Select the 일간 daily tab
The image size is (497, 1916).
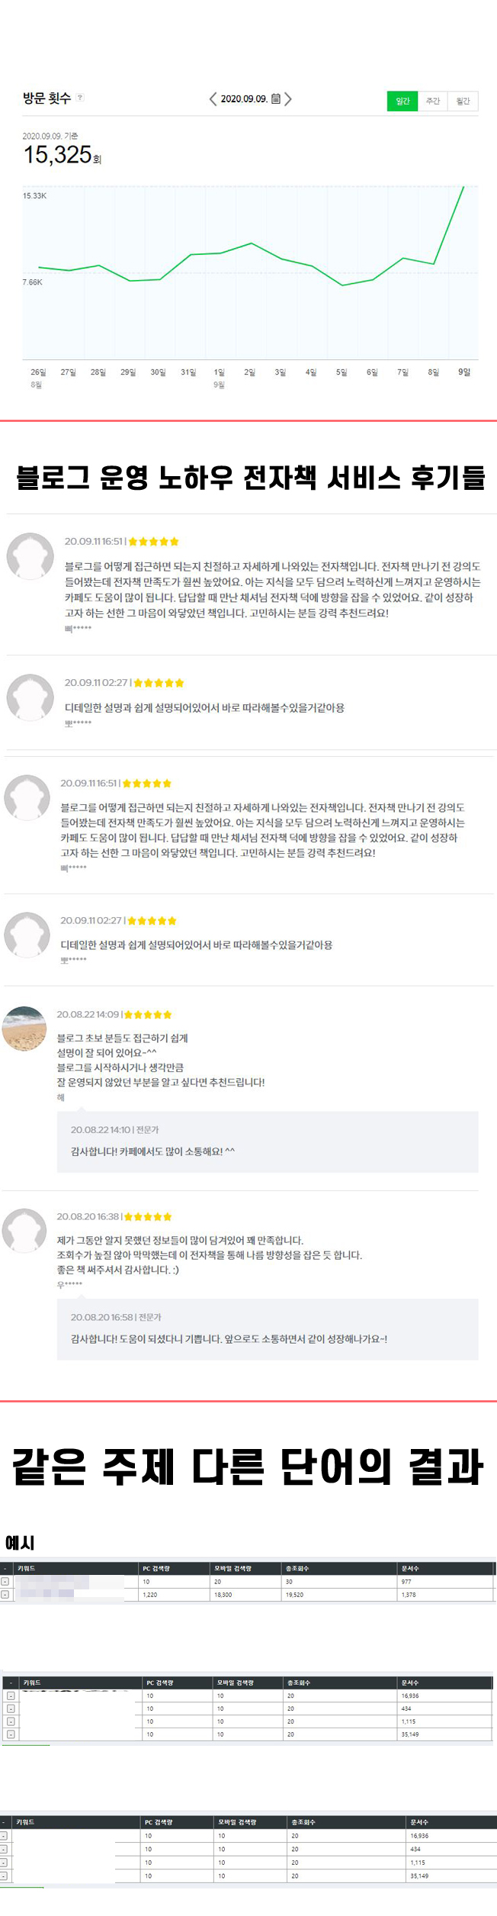[x=402, y=101]
